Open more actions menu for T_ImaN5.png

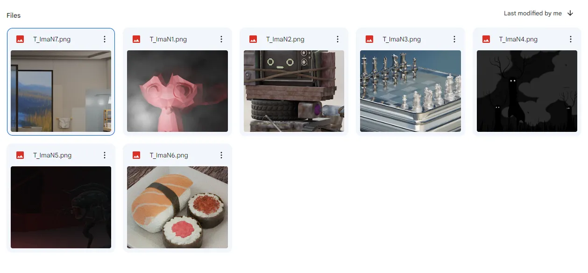coord(105,155)
